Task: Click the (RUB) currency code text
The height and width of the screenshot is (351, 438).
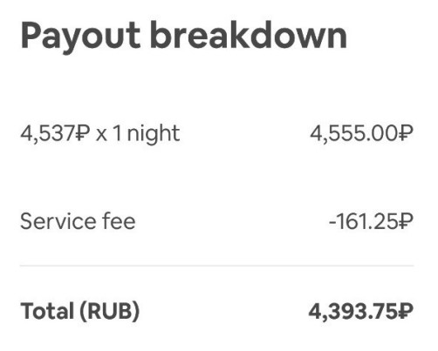Action: coord(110,311)
